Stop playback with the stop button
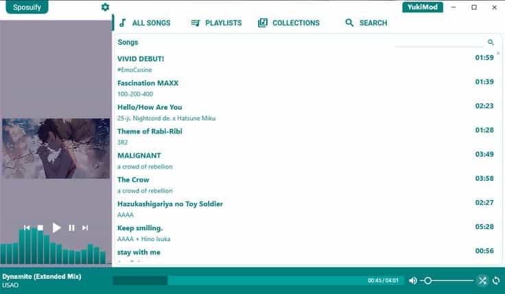 pos(40,228)
